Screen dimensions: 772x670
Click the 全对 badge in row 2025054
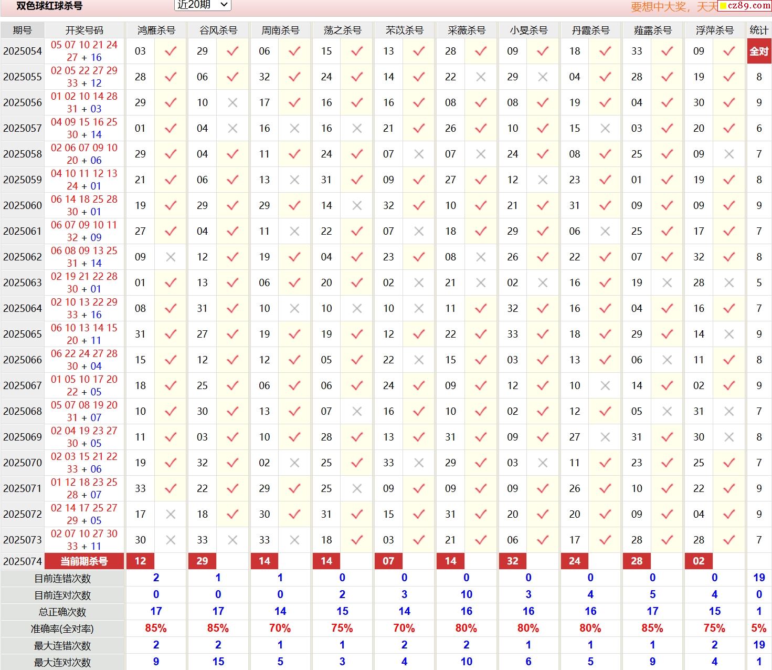pos(759,51)
